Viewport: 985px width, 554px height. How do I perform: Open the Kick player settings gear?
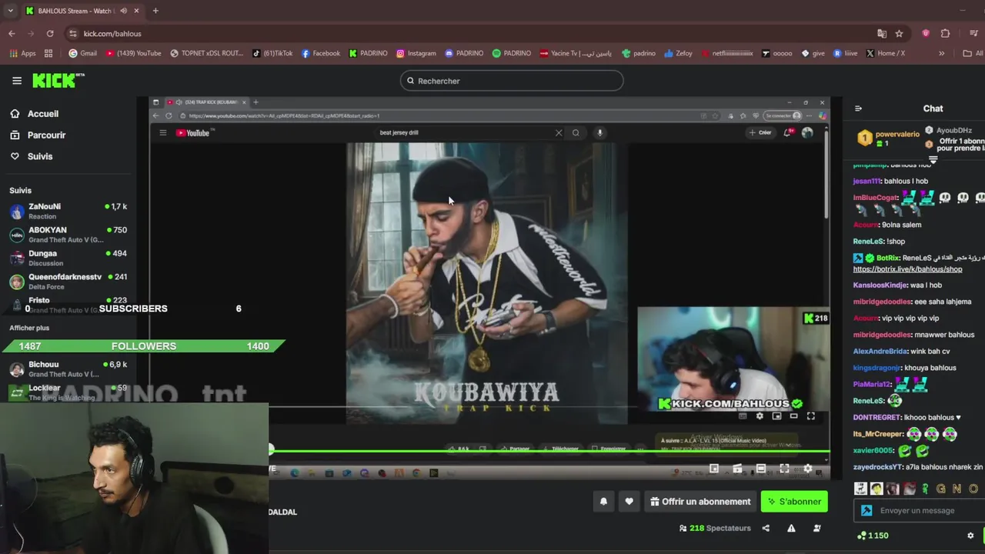click(807, 469)
